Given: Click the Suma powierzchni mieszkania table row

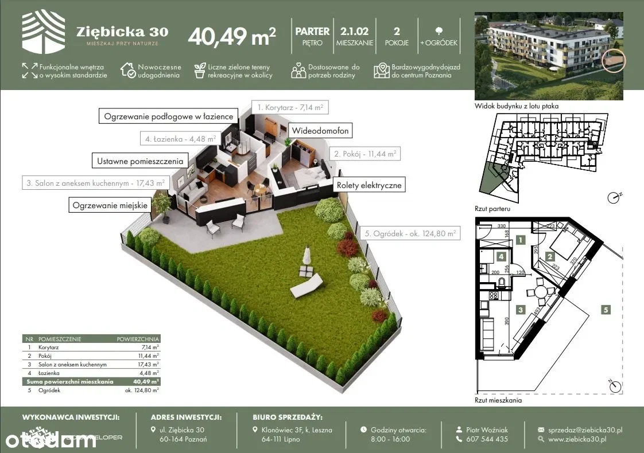Looking at the screenshot, I should pos(91,381).
